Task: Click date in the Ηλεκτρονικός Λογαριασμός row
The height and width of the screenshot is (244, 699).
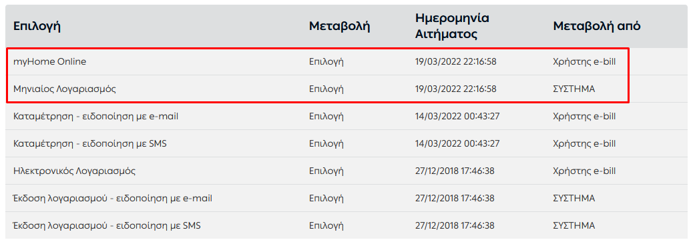Action: (455, 171)
